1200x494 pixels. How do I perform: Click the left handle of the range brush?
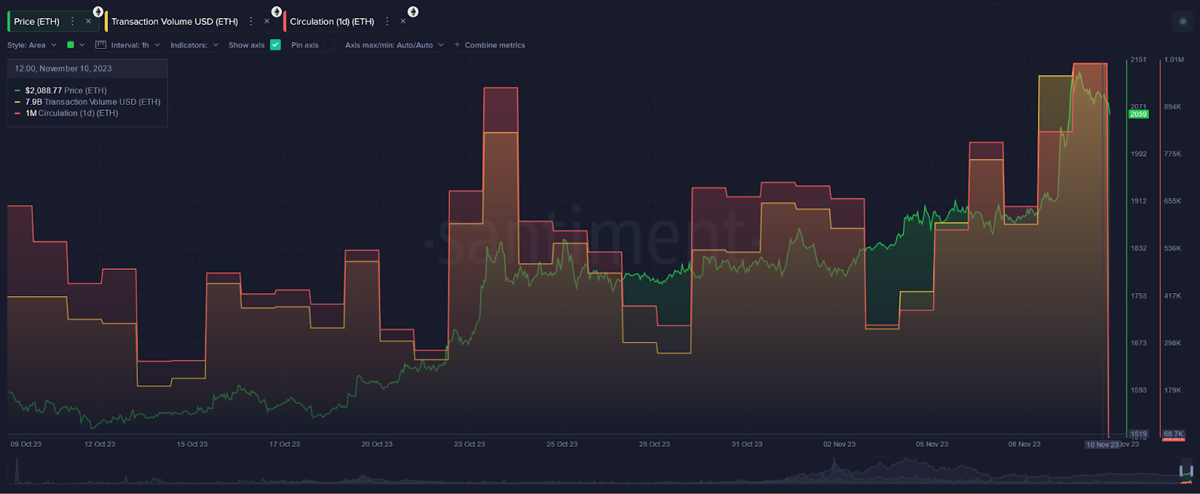pos(1181,472)
